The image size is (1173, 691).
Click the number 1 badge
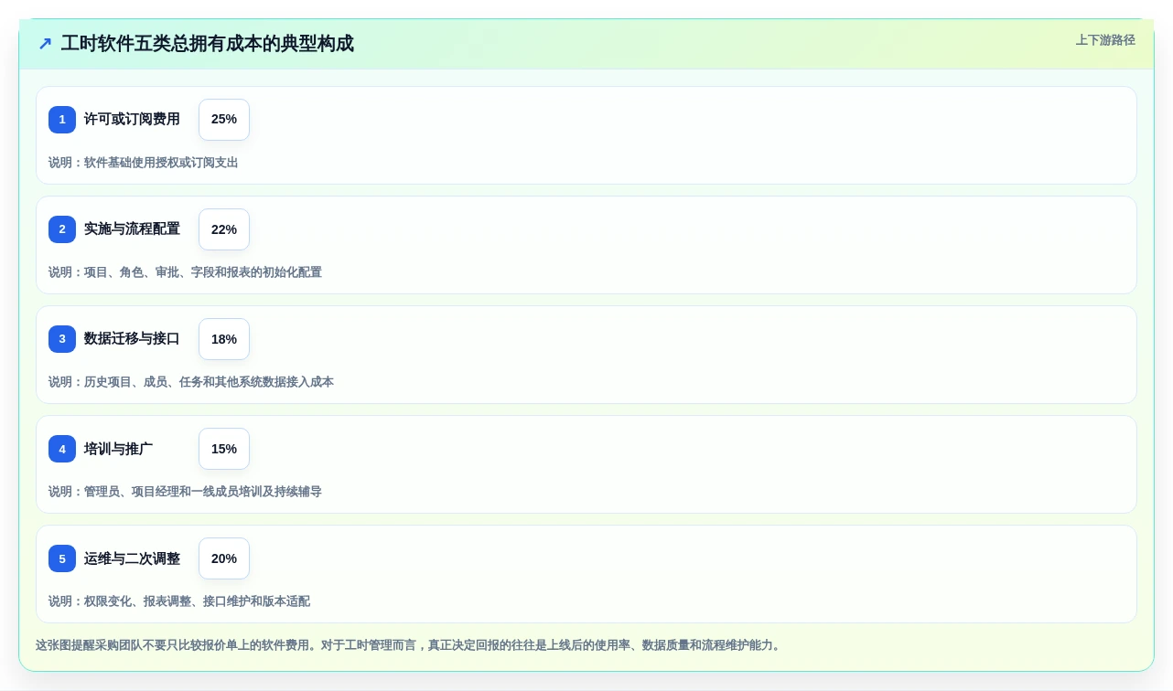(x=62, y=120)
